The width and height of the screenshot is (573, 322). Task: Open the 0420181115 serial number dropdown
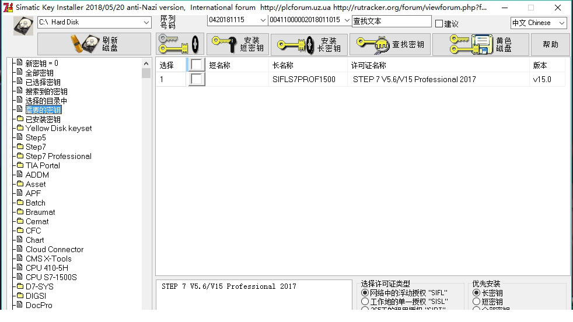point(263,20)
